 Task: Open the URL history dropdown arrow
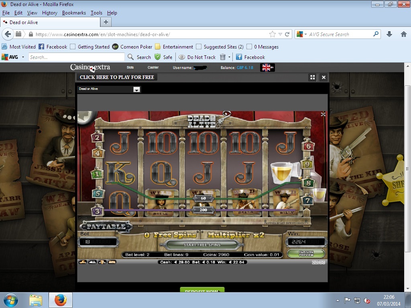[280, 34]
